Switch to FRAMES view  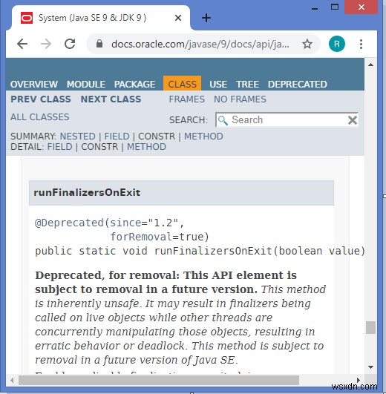(x=187, y=99)
